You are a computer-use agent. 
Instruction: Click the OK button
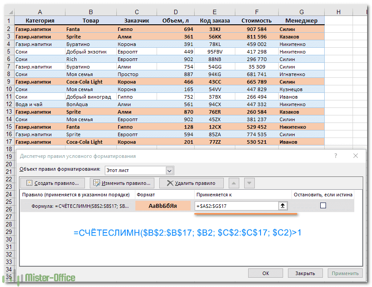(x=265, y=273)
